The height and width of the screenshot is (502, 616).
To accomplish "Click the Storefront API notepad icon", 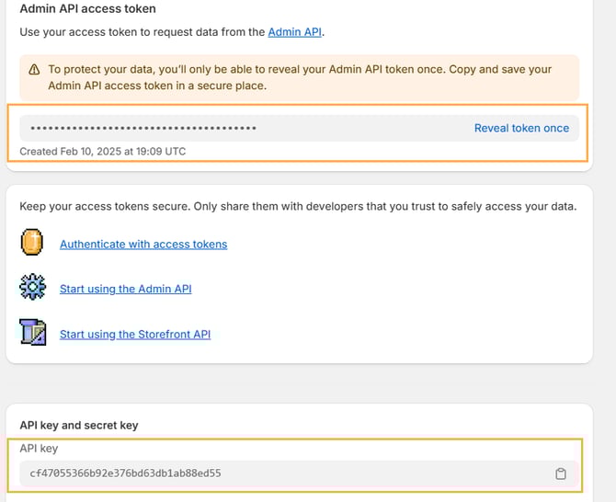I will [32, 333].
